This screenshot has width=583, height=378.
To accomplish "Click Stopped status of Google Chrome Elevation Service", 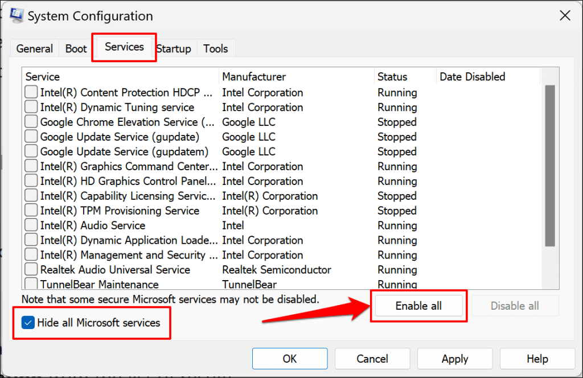I will [397, 122].
